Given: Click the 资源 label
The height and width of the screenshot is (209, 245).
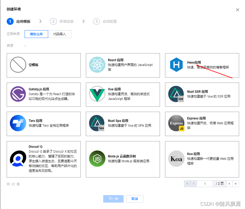Looking at the screenshot, I should tap(10, 46).
